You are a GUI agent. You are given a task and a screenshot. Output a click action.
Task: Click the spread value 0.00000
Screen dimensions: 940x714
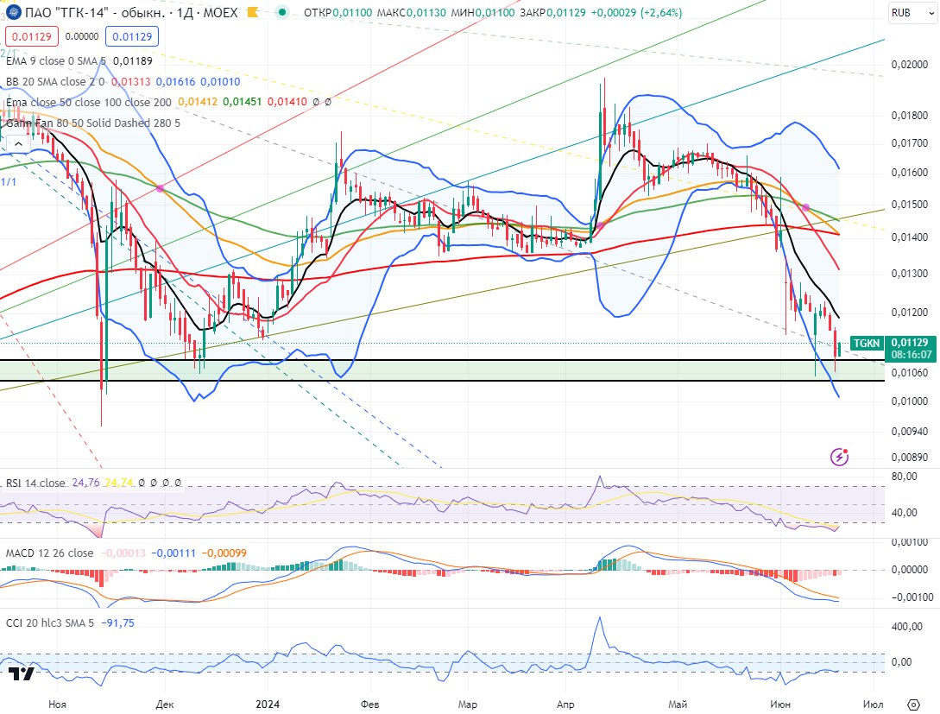pyautogui.click(x=81, y=36)
